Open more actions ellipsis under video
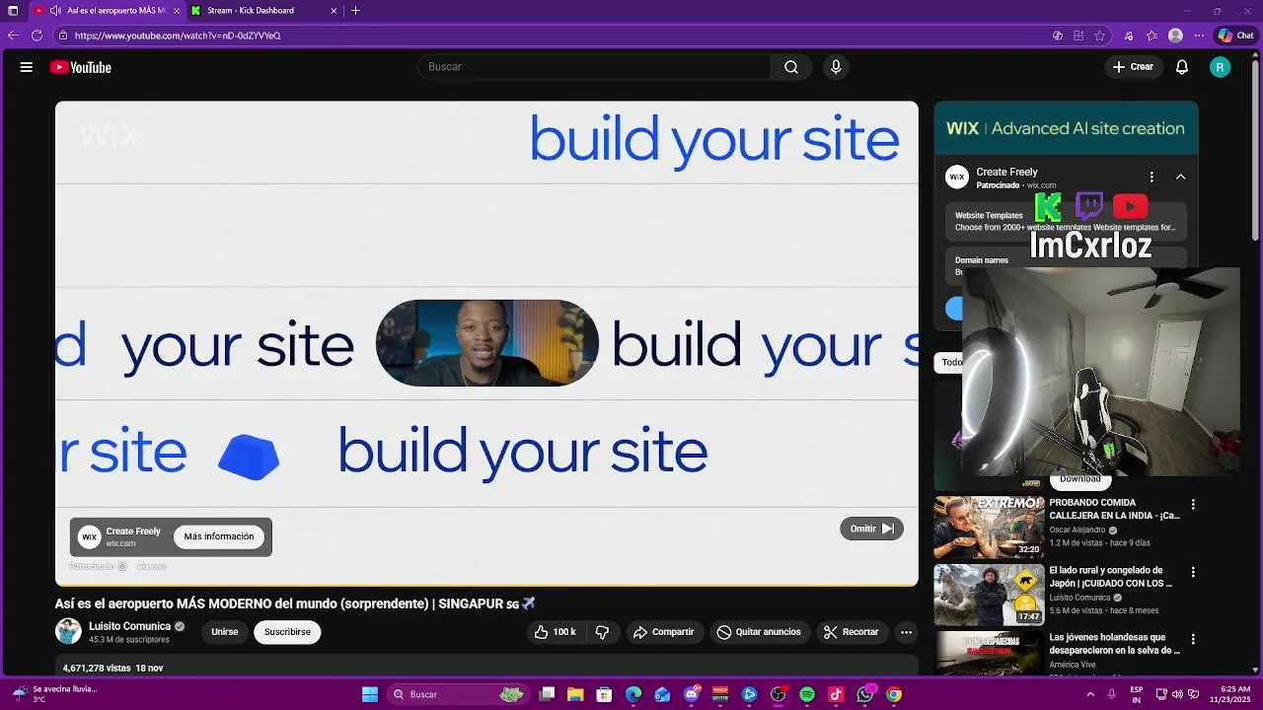 [906, 632]
